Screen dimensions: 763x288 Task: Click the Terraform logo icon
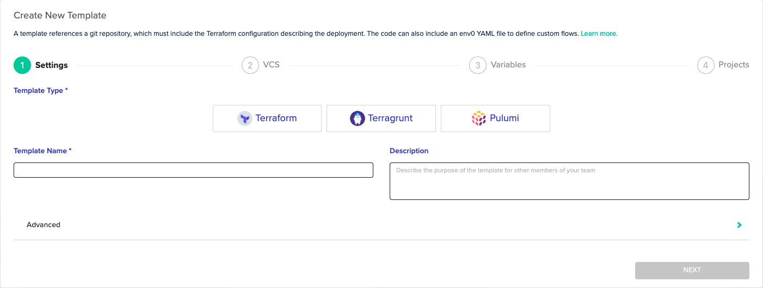click(x=245, y=118)
